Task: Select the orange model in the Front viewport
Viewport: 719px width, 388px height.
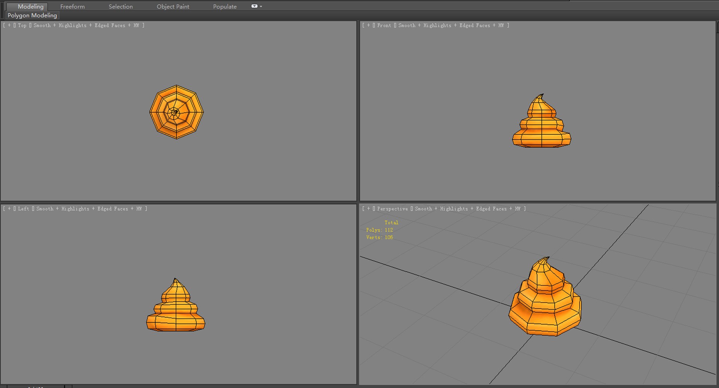Action: coord(541,125)
